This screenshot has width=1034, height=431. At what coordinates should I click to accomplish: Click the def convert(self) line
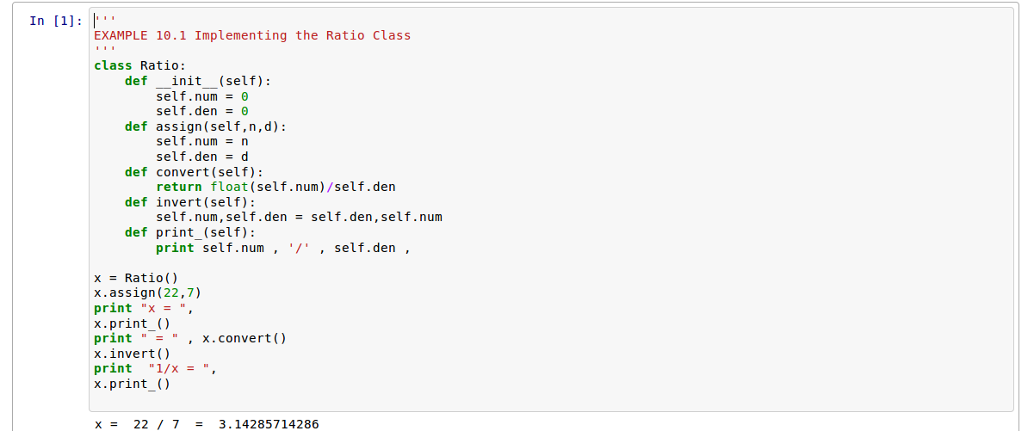[x=194, y=172]
